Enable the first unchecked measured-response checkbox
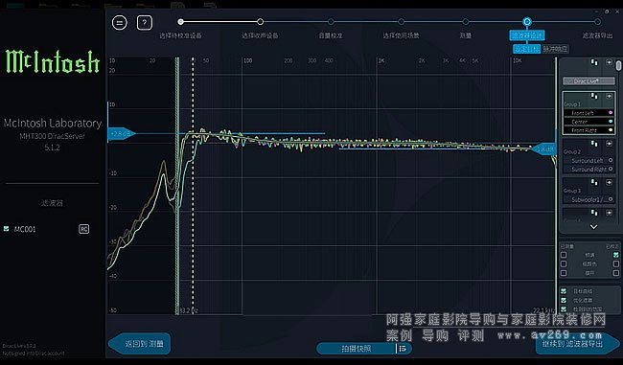The image size is (623, 365). click(x=564, y=255)
